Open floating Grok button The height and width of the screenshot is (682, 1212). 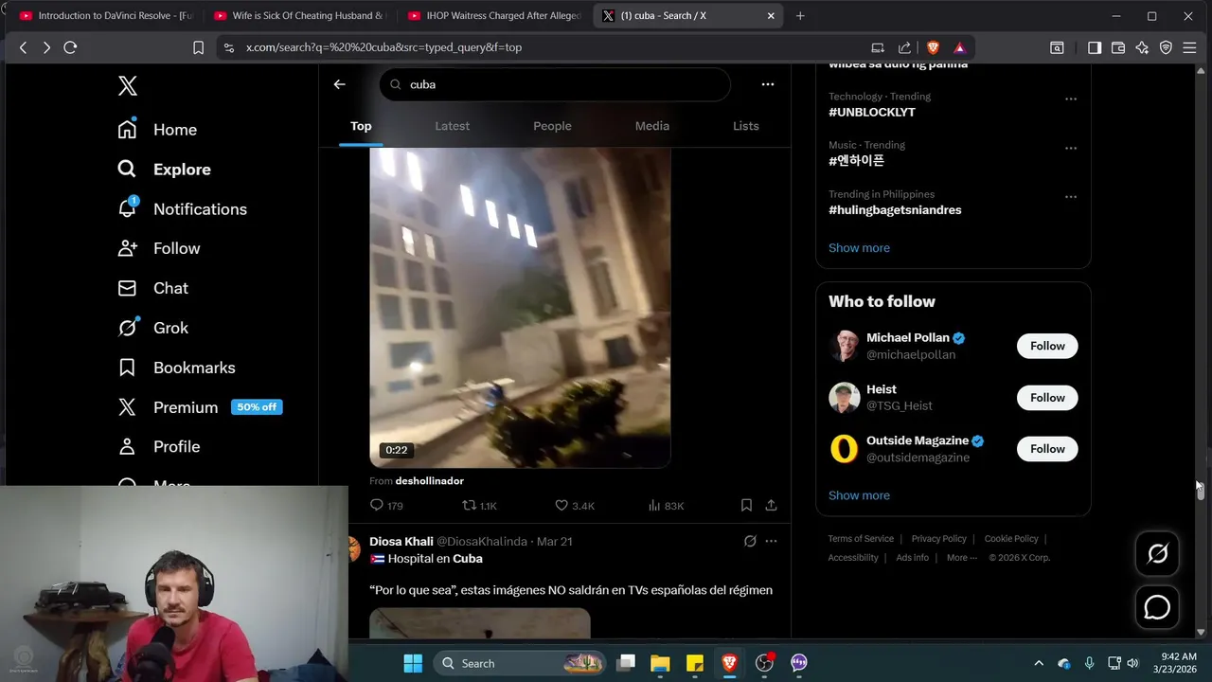pos(1157,554)
